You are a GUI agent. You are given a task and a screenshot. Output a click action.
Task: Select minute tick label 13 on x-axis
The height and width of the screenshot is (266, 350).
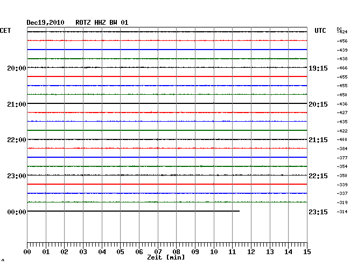270,252
